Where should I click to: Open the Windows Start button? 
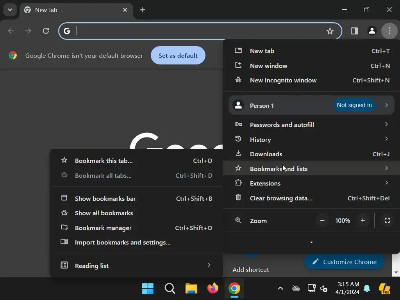click(x=148, y=289)
